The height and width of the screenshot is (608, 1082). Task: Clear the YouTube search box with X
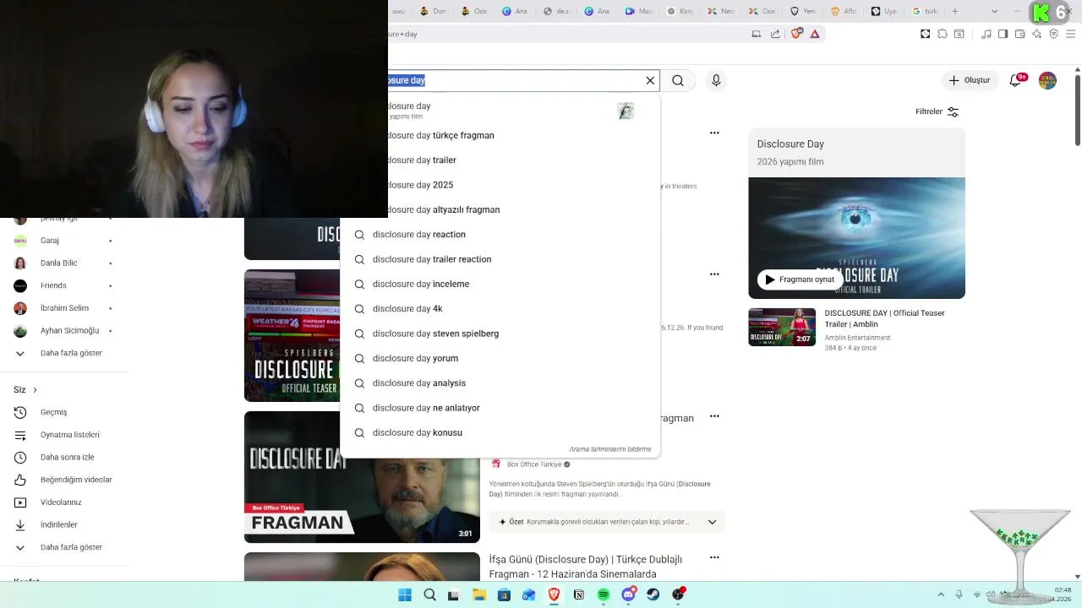tap(650, 80)
